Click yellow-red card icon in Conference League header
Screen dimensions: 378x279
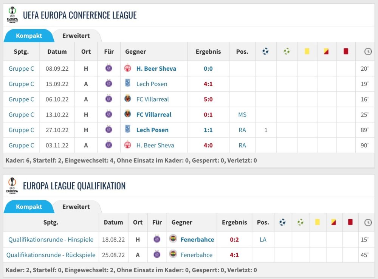326,51
